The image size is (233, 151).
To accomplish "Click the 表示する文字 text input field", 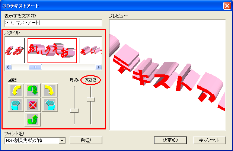I will (53, 23).
